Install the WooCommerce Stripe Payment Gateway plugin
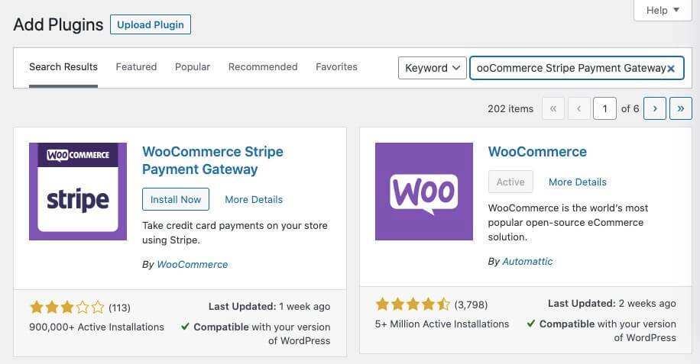Viewport: 700px width, 364px height. 176,199
